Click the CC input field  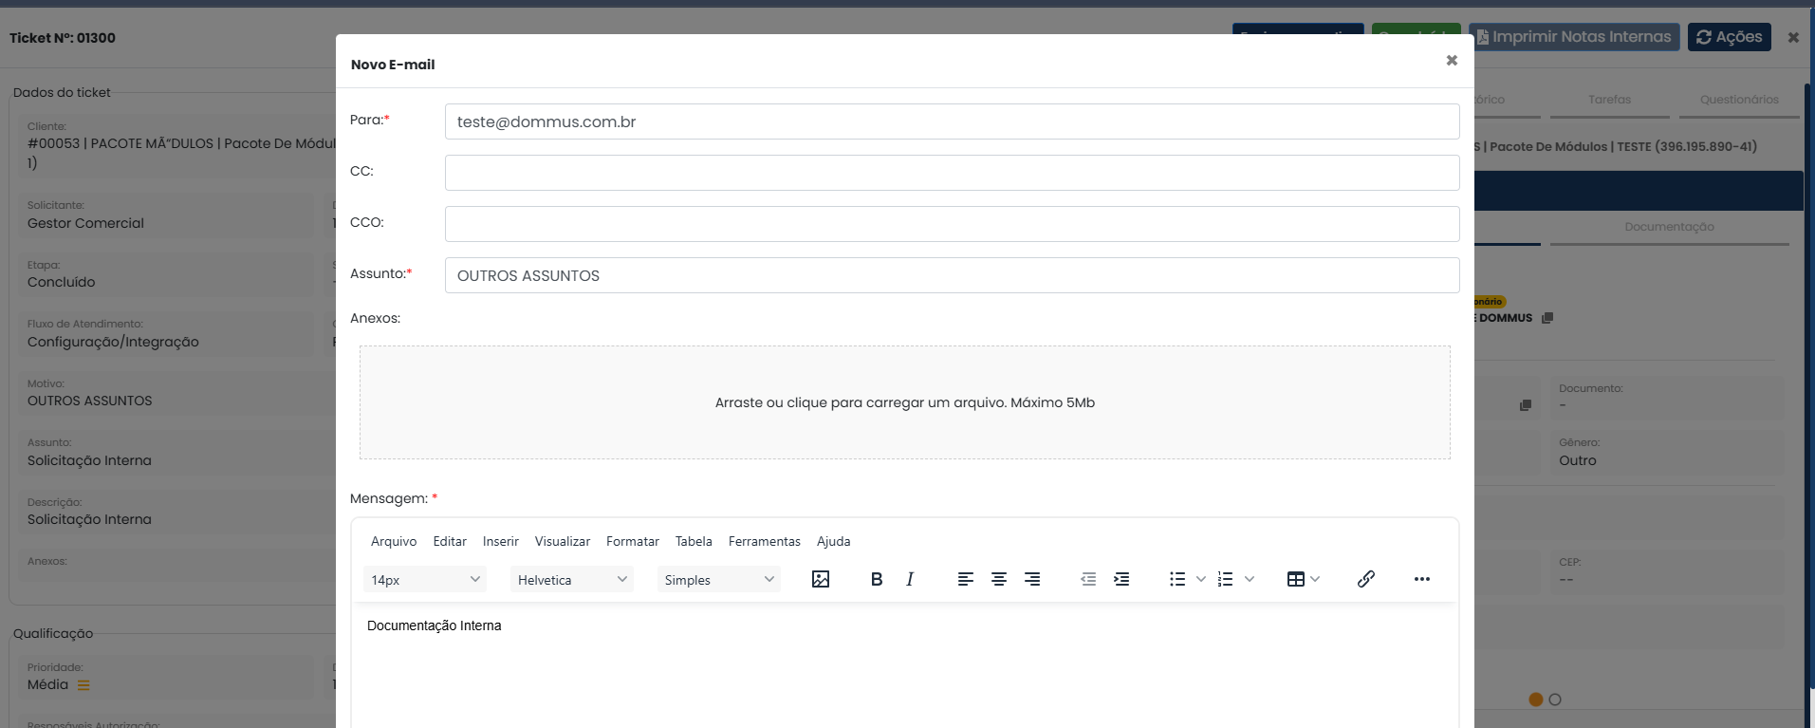[952, 173]
